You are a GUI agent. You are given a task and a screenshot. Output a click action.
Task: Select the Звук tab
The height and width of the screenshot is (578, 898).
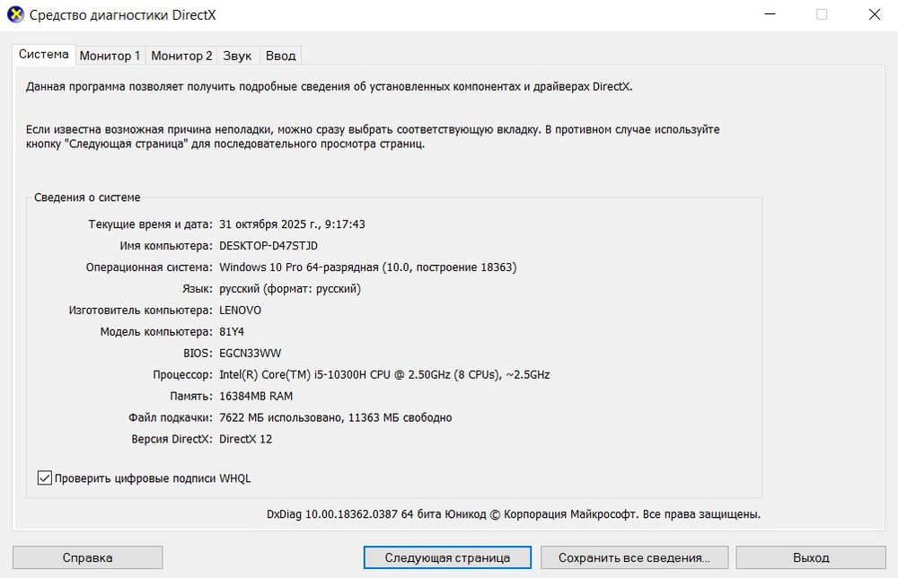[x=237, y=56]
